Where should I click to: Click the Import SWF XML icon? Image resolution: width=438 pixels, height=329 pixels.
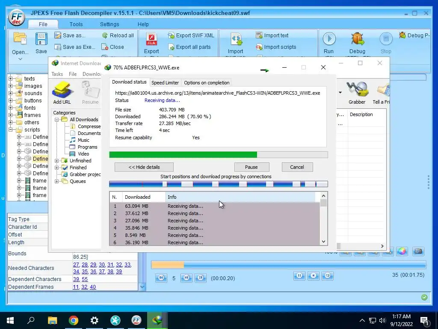236,39
